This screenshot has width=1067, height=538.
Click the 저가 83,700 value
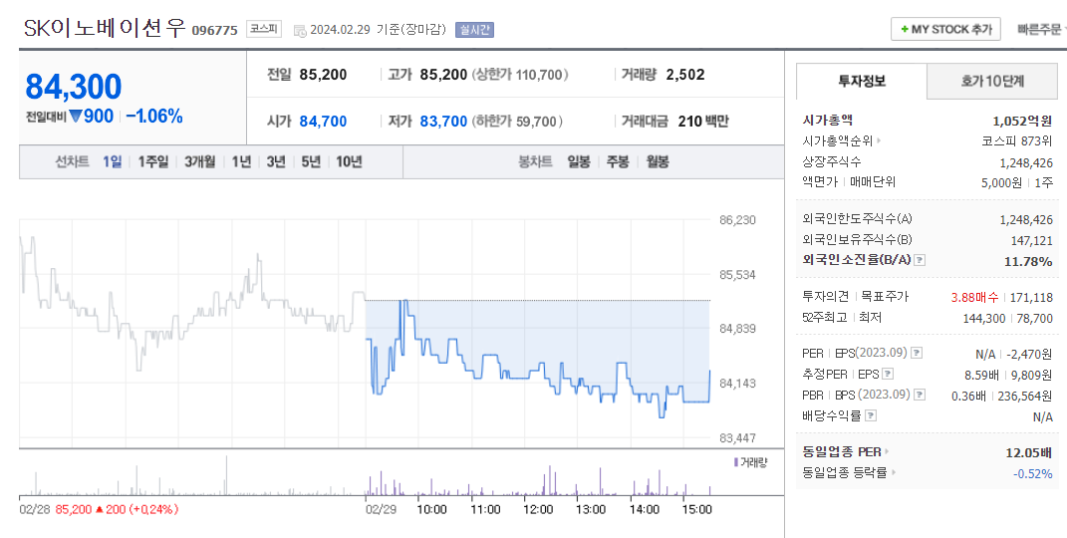click(x=443, y=122)
